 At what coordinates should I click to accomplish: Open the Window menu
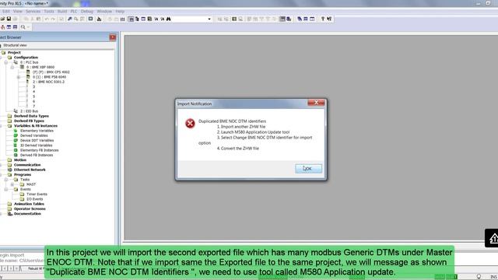point(104,11)
